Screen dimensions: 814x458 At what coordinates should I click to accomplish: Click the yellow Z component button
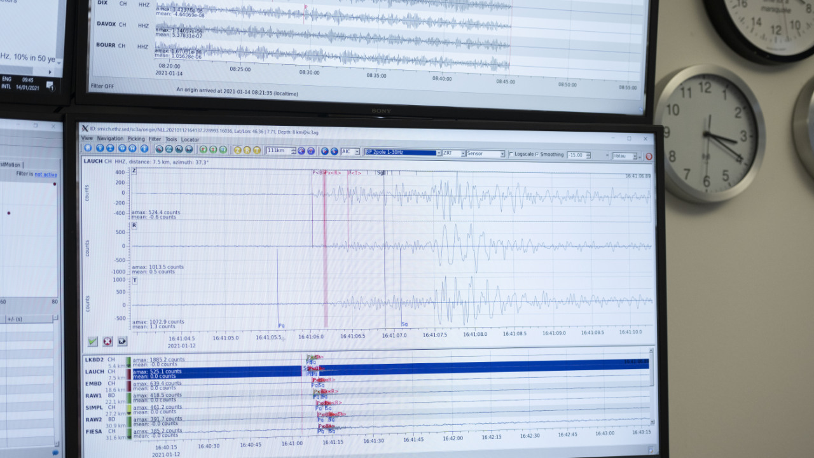click(x=237, y=150)
